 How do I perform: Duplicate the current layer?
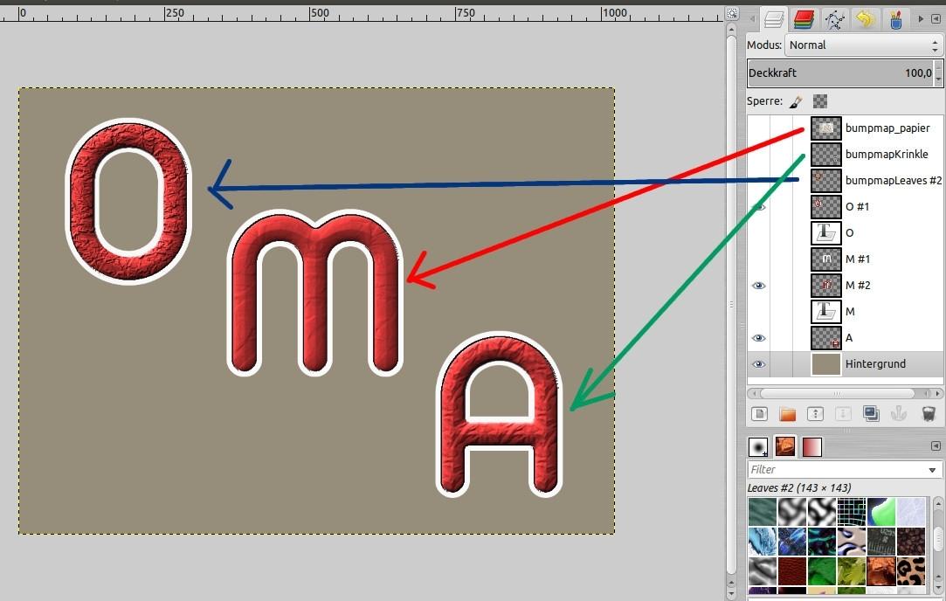(871, 414)
